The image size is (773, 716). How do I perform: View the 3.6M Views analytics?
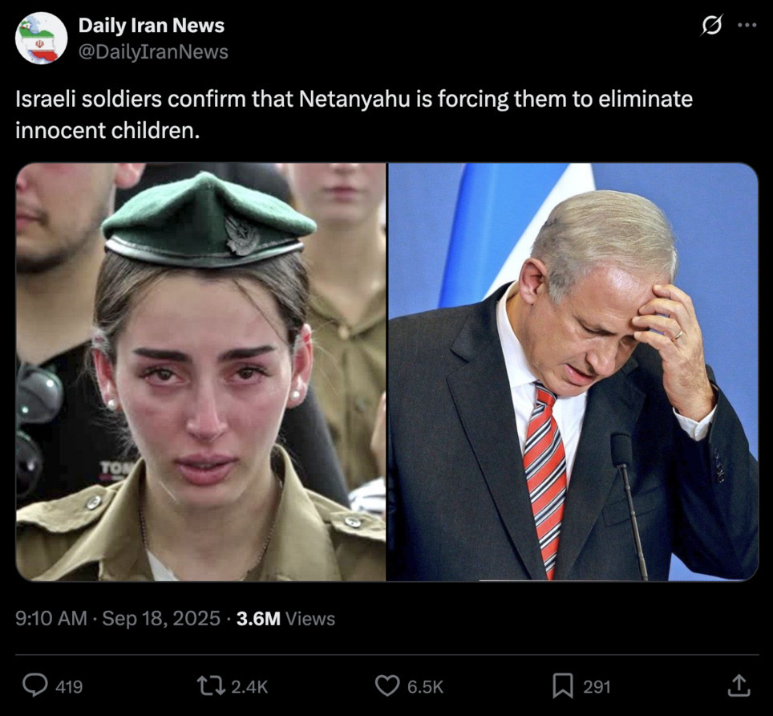tap(285, 618)
